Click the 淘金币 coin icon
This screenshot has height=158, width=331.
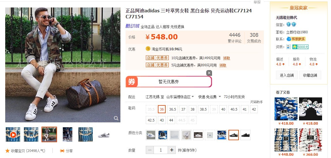pos(148,49)
